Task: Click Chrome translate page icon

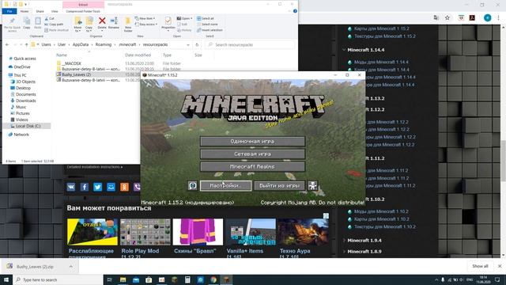Action: (x=436, y=17)
